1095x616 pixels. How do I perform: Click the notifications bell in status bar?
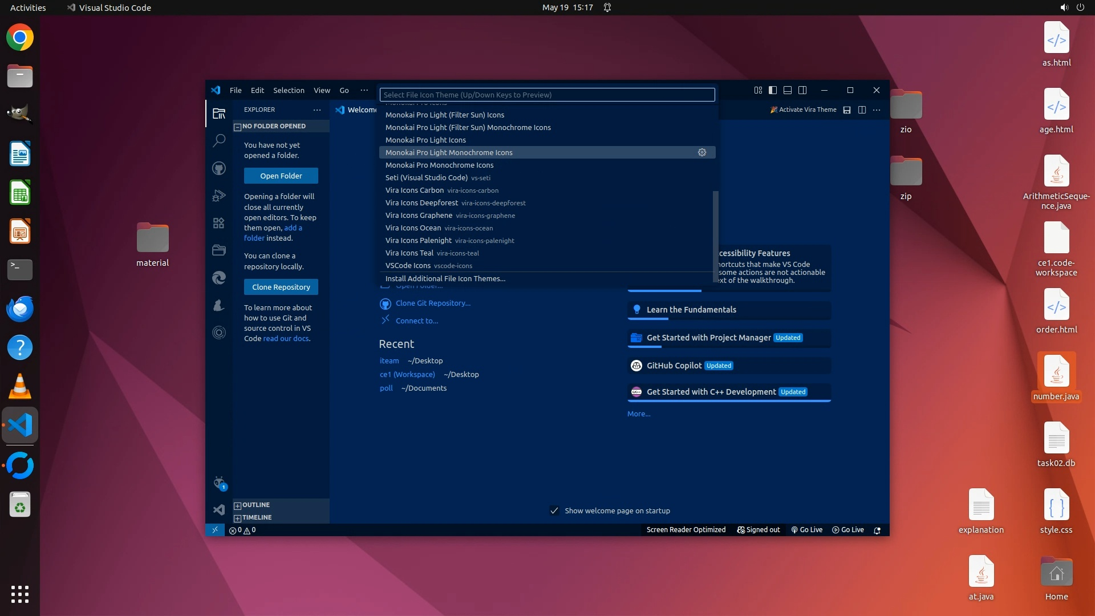coord(877,530)
